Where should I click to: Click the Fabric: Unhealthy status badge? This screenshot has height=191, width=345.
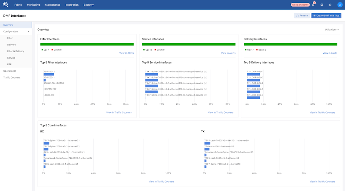(300, 5)
